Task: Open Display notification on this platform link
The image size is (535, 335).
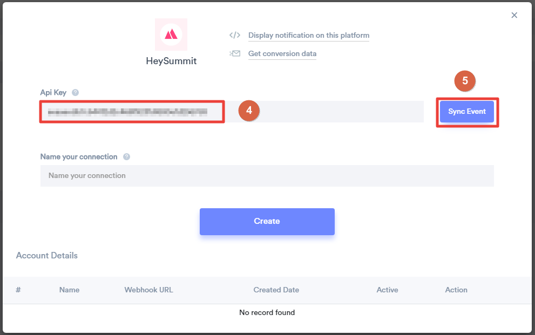Action: coord(309,35)
